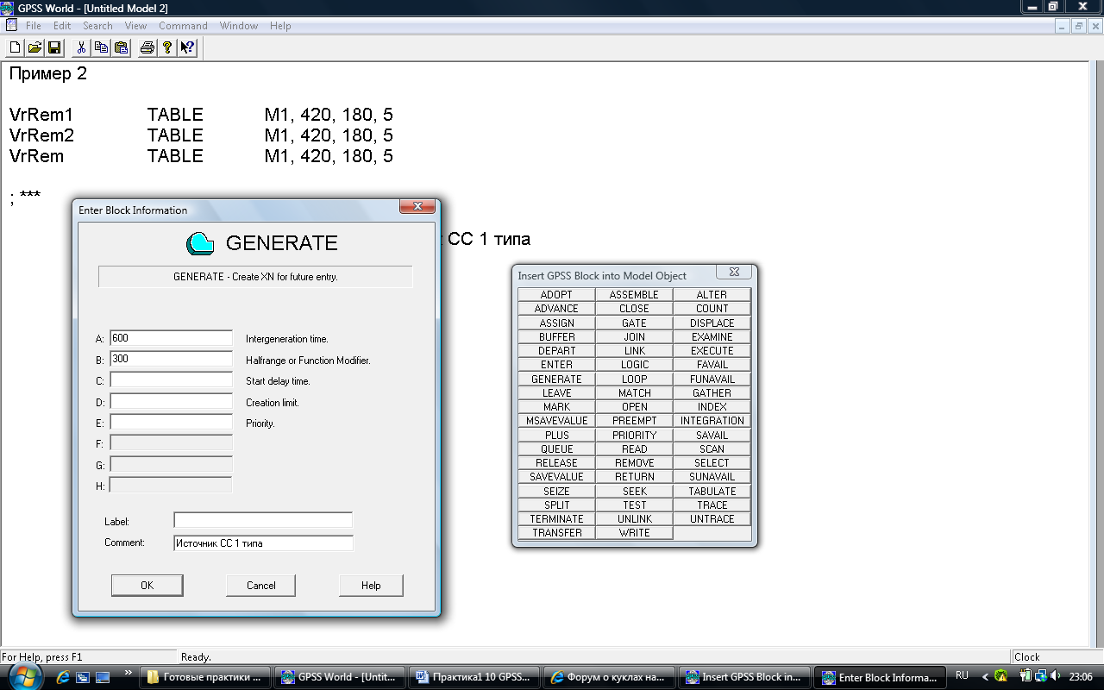Click operand C Start delay field
The height and width of the screenshot is (690, 1104).
[172, 380]
